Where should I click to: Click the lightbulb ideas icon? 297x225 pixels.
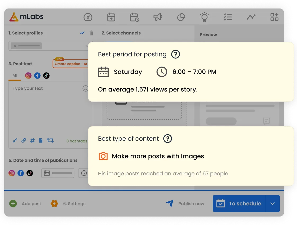coord(204,17)
